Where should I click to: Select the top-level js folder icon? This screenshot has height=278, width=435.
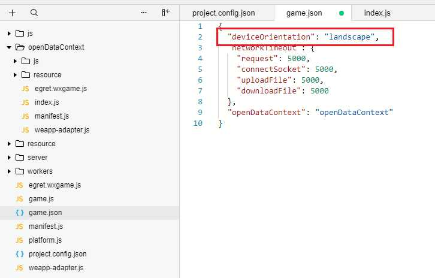pos(20,34)
